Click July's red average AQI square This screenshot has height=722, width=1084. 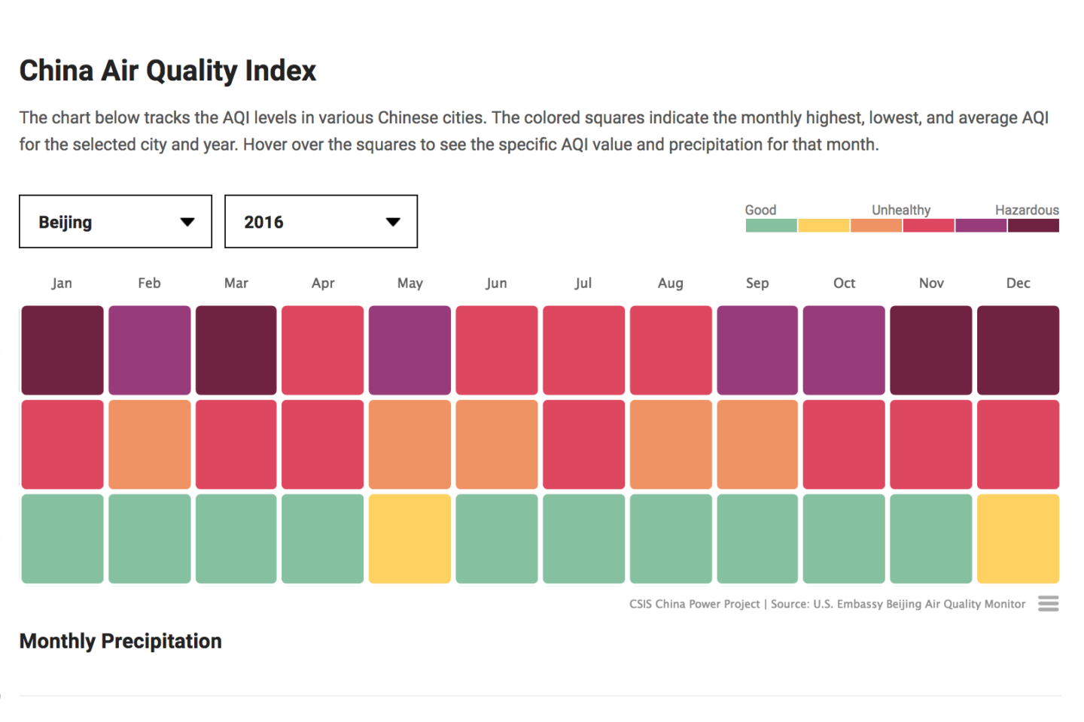583,444
